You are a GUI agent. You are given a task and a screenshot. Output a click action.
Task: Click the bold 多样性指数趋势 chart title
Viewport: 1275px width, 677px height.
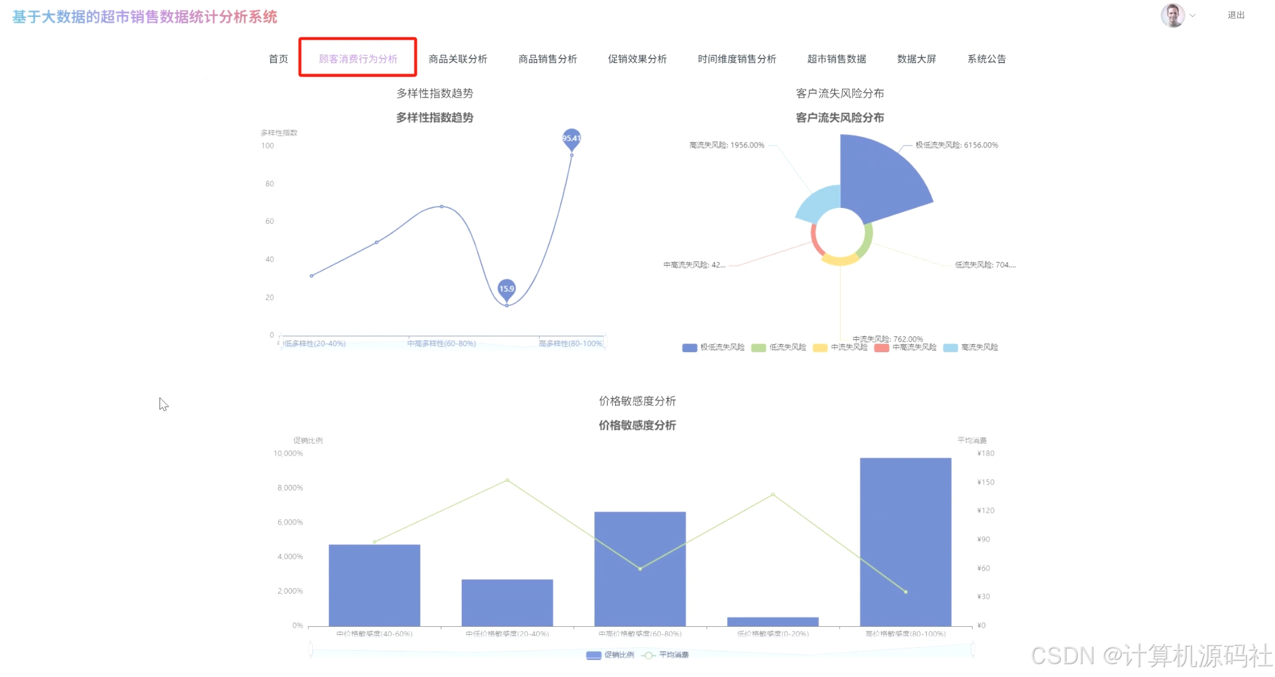[434, 117]
